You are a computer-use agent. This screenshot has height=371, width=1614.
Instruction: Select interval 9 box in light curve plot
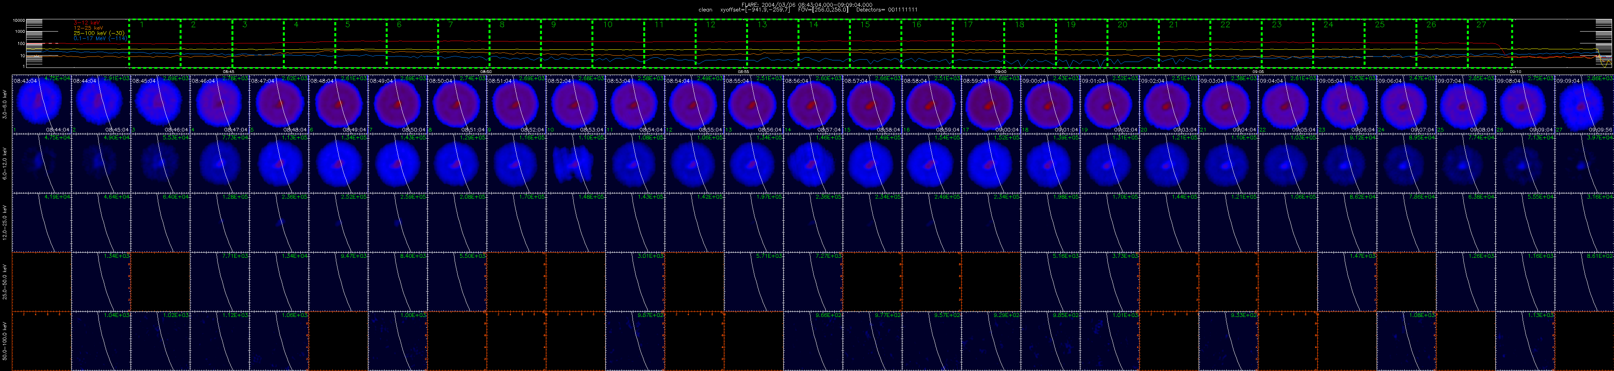coord(566,43)
